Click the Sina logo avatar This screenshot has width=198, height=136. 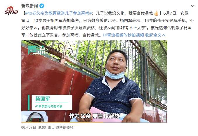pyautogui.click(x=11, y=11)
